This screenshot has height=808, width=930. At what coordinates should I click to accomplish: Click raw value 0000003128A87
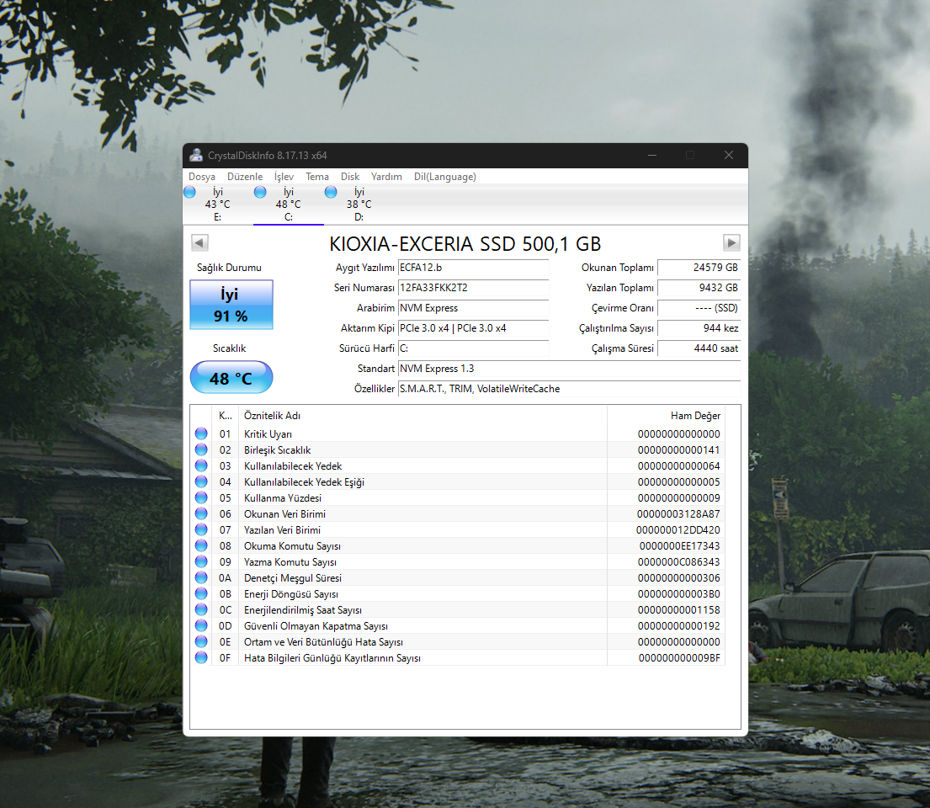[x=678, y=514]
